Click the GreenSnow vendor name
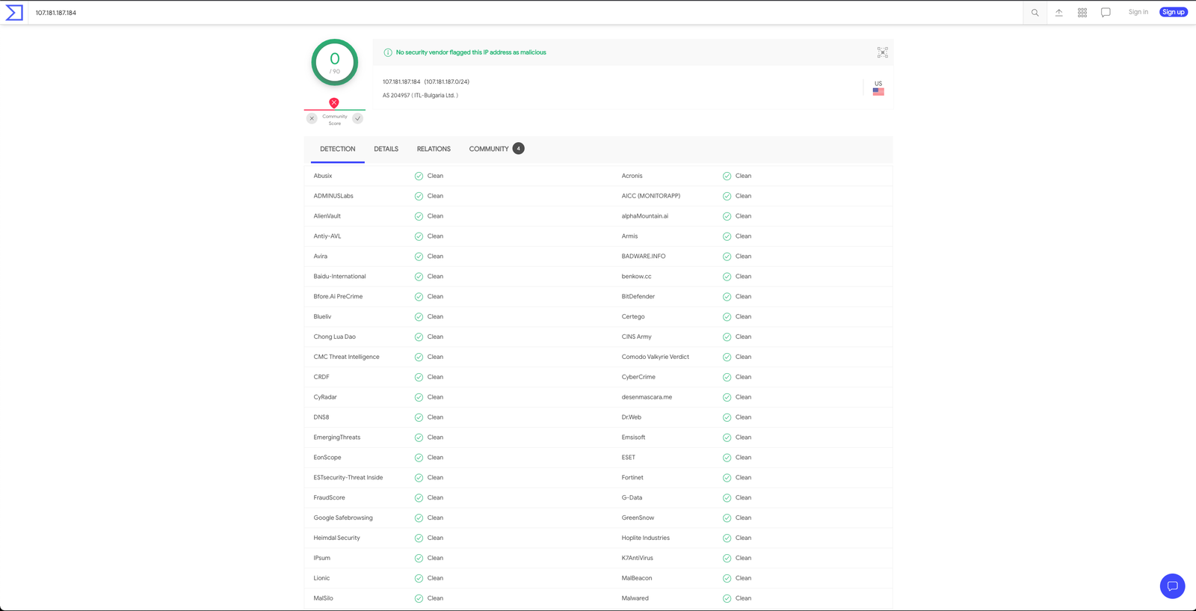 click(638, 518)
